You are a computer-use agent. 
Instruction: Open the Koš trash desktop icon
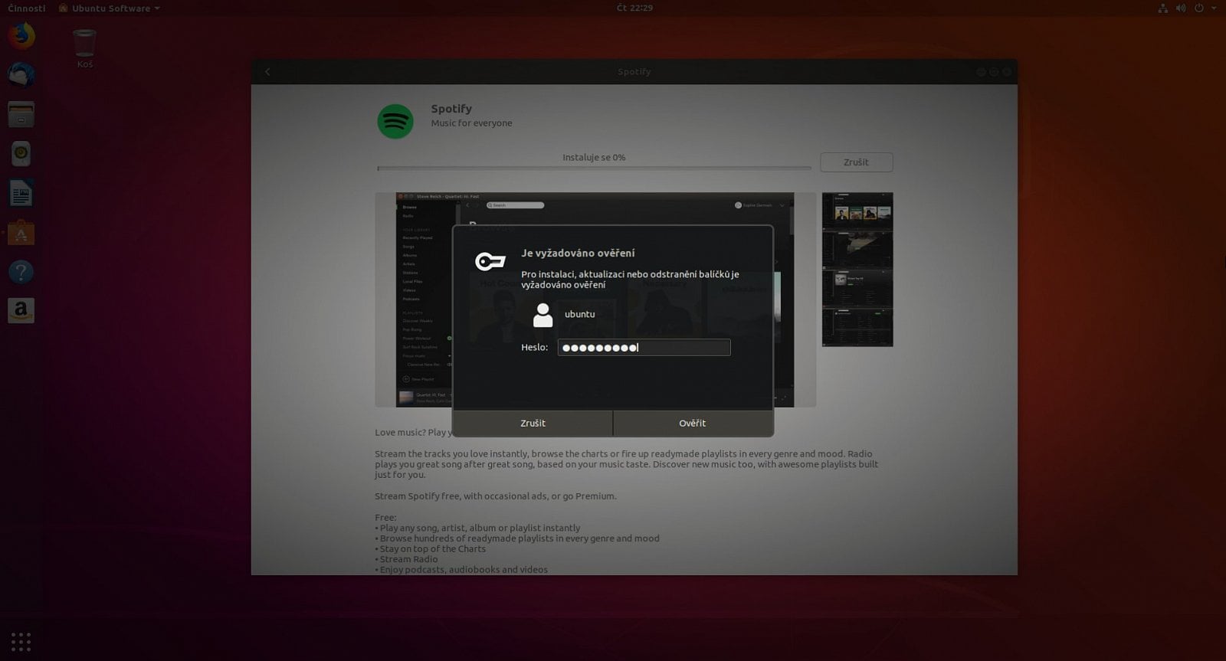click(x=84, y=48)
